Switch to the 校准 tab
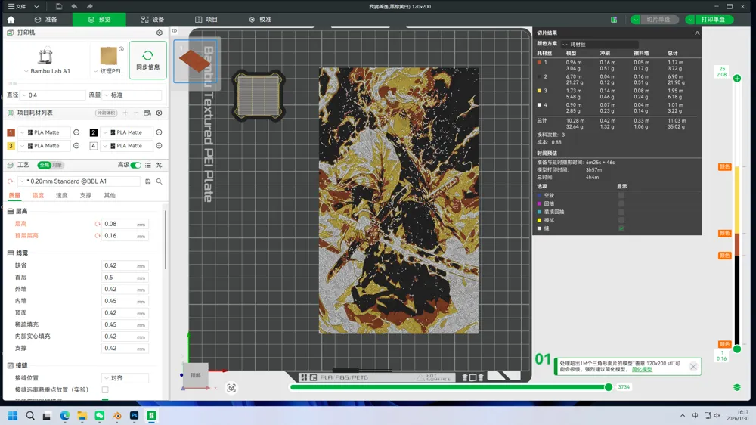 click(260, 20)
